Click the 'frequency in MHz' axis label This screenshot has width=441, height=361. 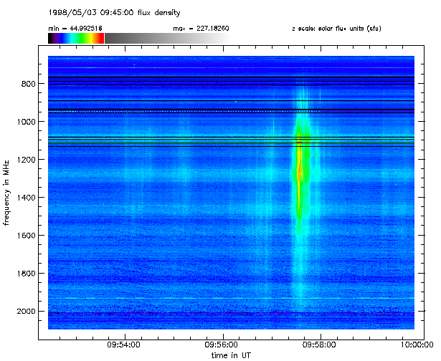click(6, 193)
